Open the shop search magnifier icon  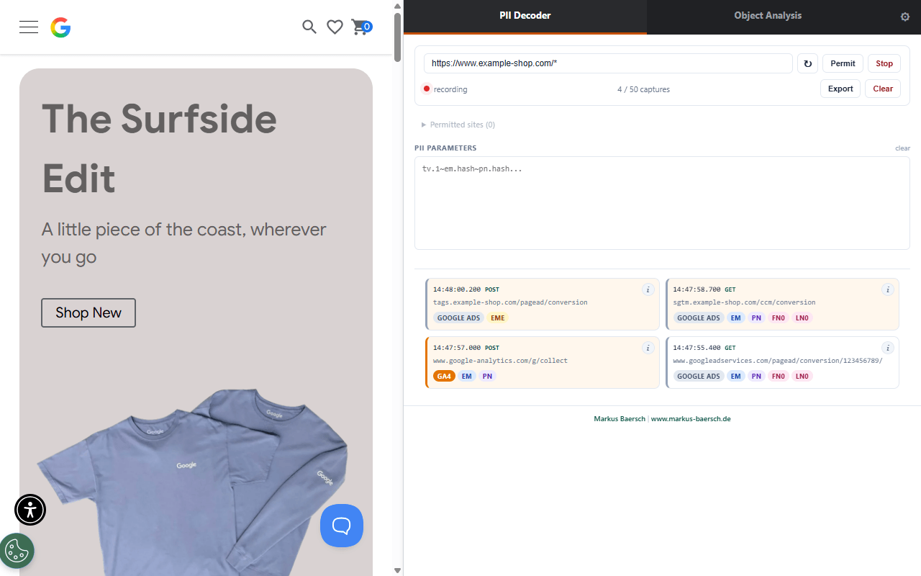(x=309, y=27)
